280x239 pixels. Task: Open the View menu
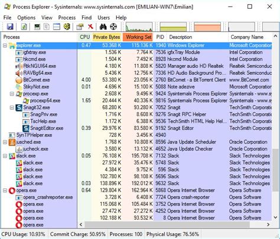tap(47, 18)
